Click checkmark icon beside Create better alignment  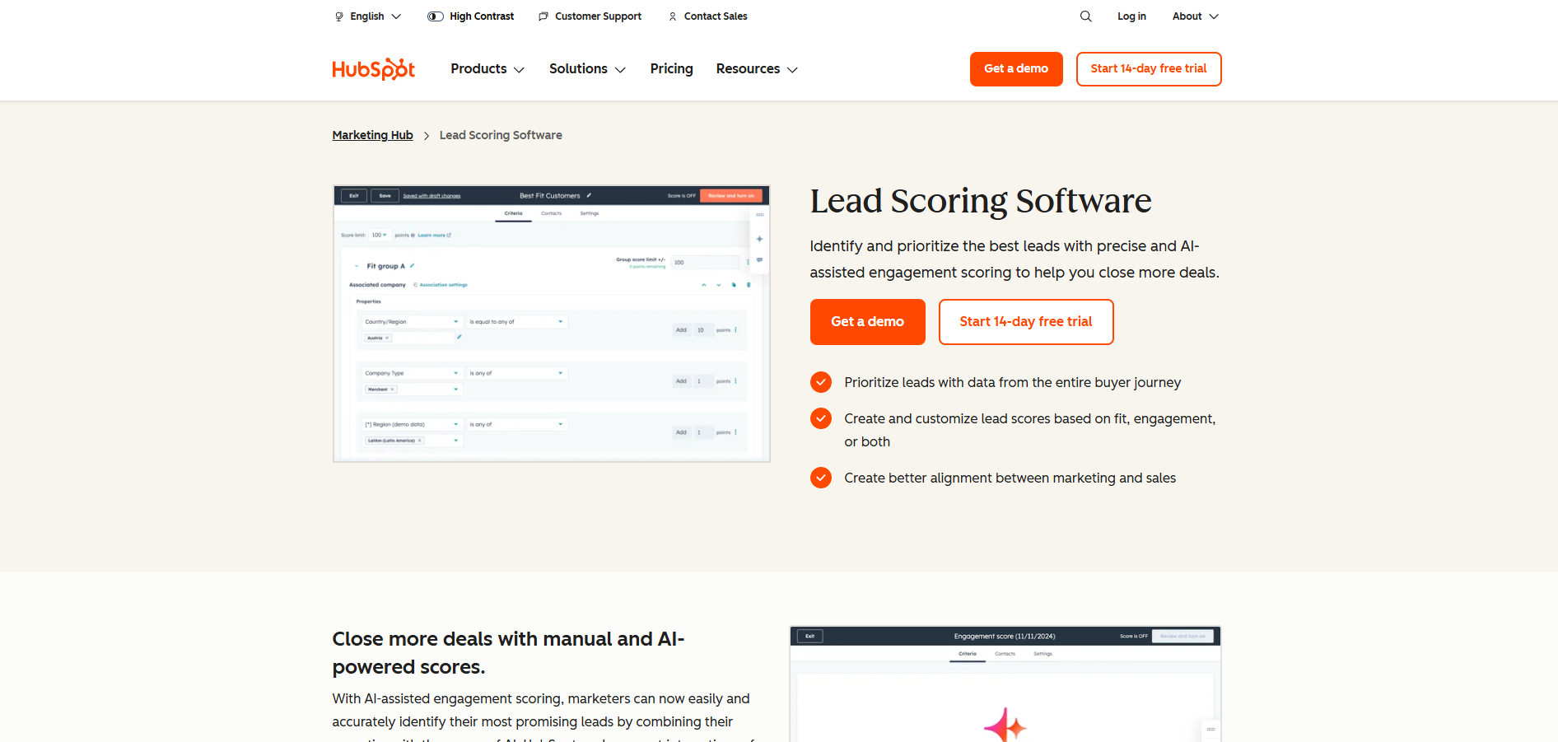click(x=821, y=478)
